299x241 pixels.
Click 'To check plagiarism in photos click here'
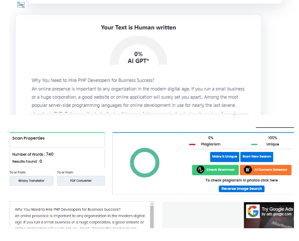(241, 180)
